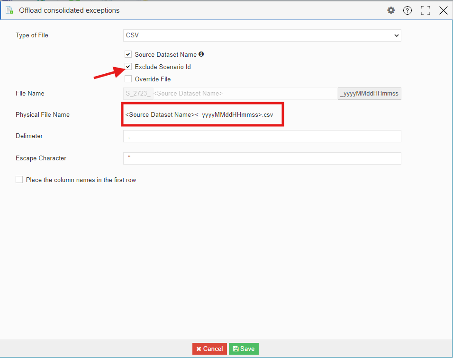Click info icon beside Source Dataset Name
Image resolution: width=453 pixels, height=358 pixels.
click(201, 54)
